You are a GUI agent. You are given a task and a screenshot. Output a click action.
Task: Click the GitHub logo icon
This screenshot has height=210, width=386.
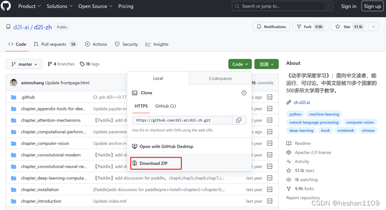pos(6,6)
